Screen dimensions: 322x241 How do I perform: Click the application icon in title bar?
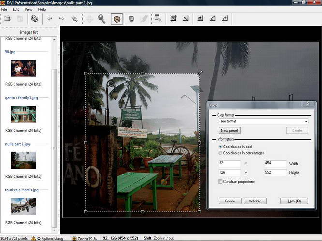pyautogui.click(x=2, y=3)
